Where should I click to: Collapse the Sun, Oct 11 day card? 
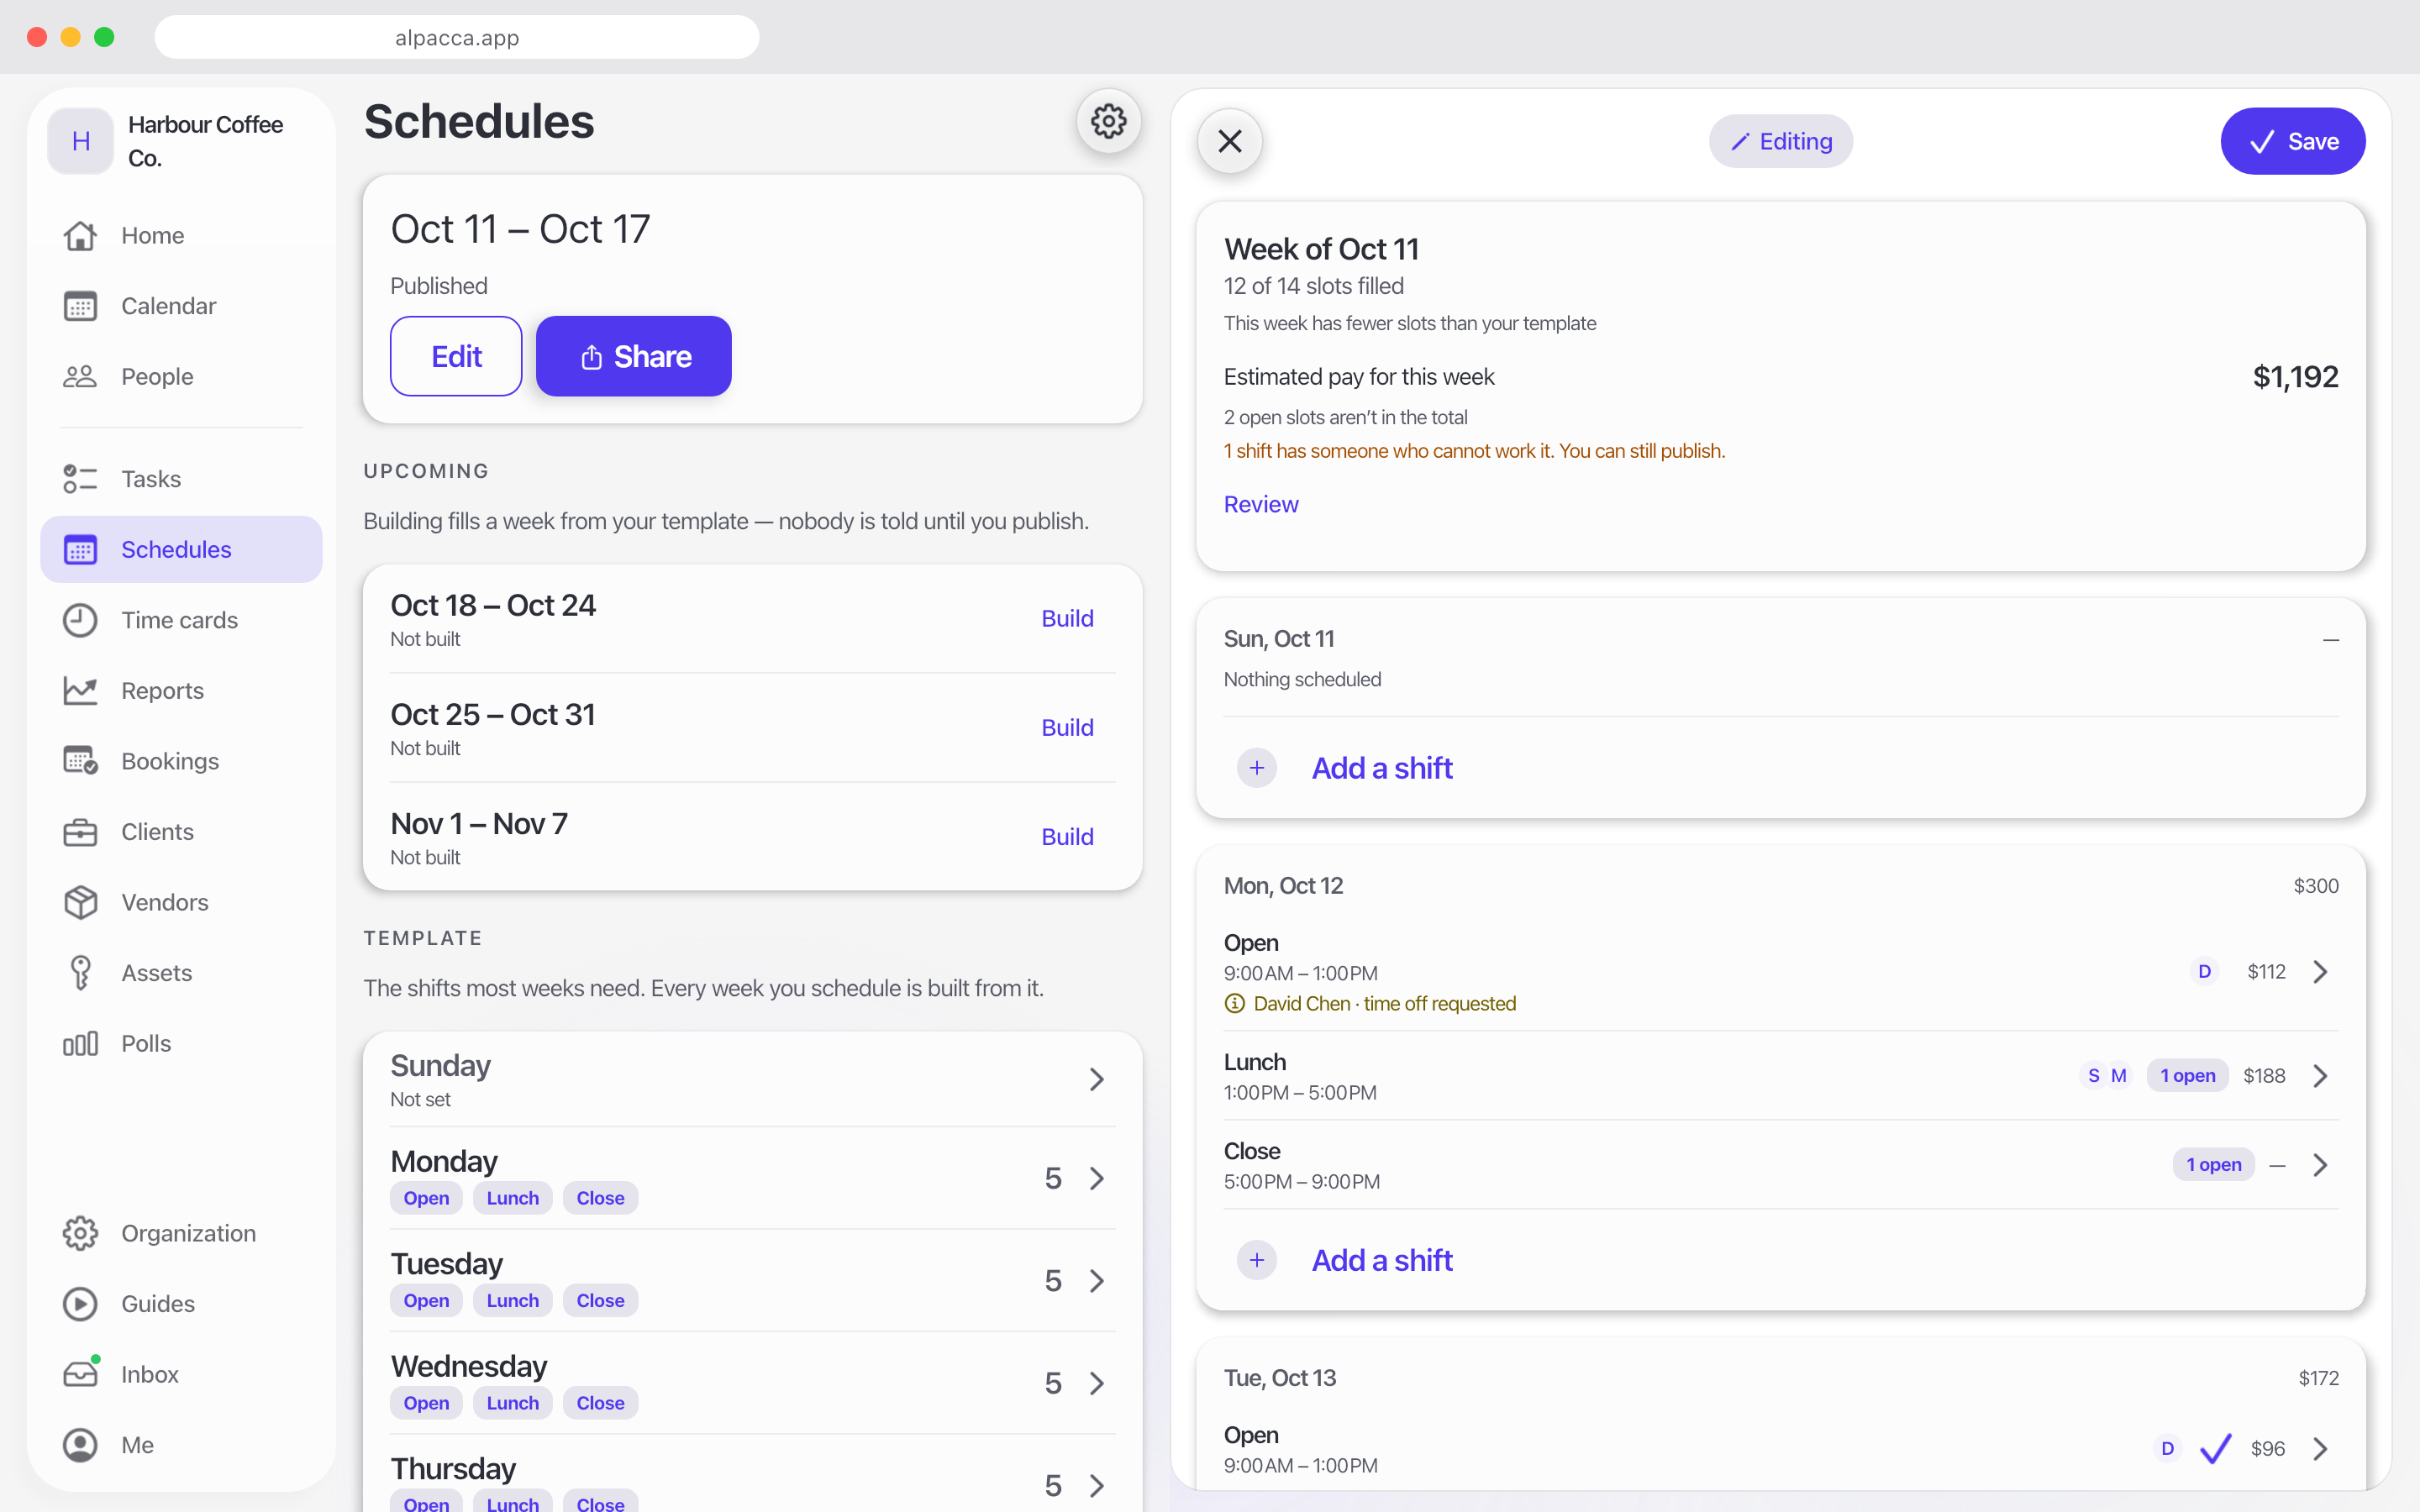click(2331, 639)
